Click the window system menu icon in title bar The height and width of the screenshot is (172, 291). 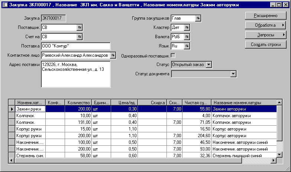point(5,5)
